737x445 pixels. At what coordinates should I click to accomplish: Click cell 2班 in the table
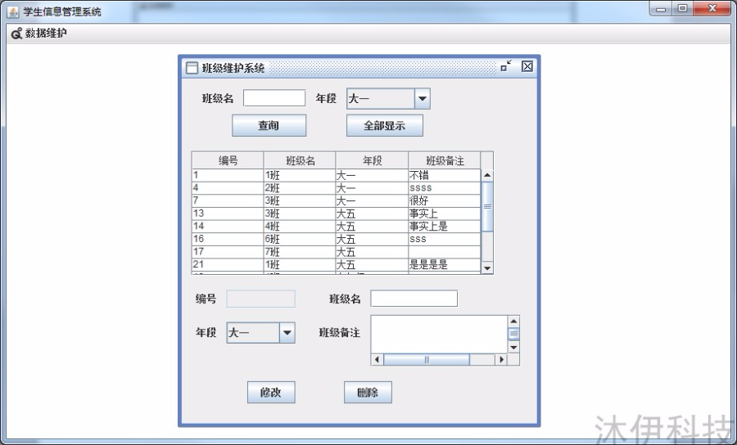(x=300, y=188)
